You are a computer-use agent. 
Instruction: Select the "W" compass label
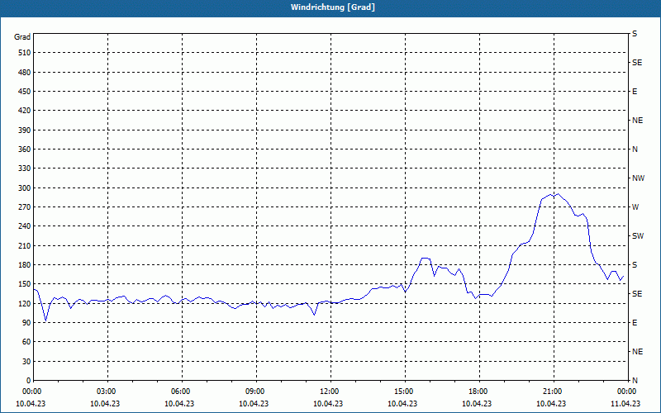click(x=635, y=207)
